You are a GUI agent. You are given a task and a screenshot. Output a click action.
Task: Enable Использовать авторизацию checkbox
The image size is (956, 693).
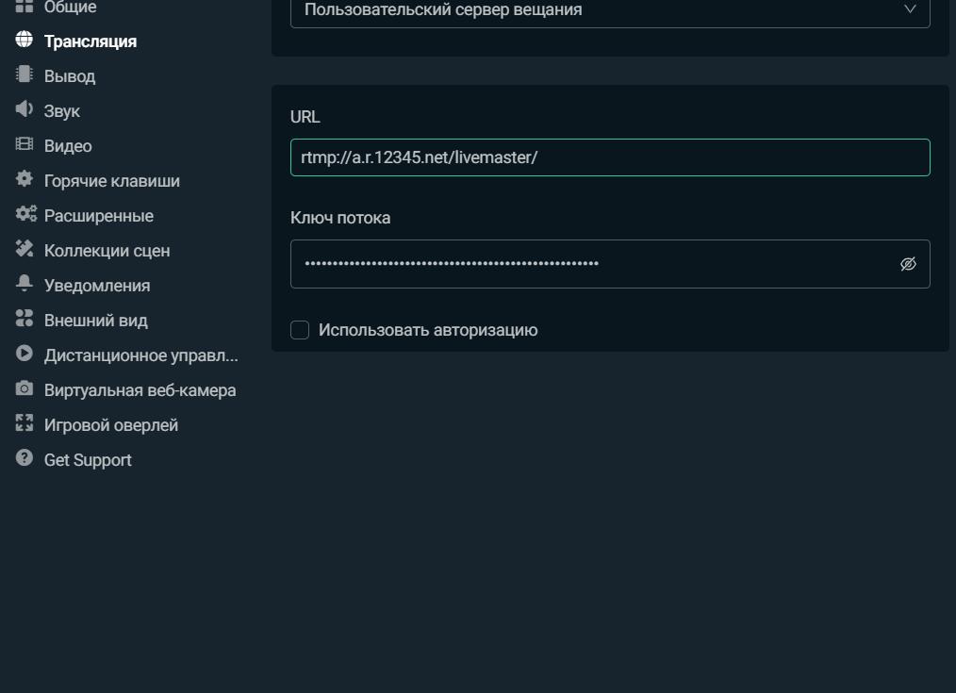[300, 330]
